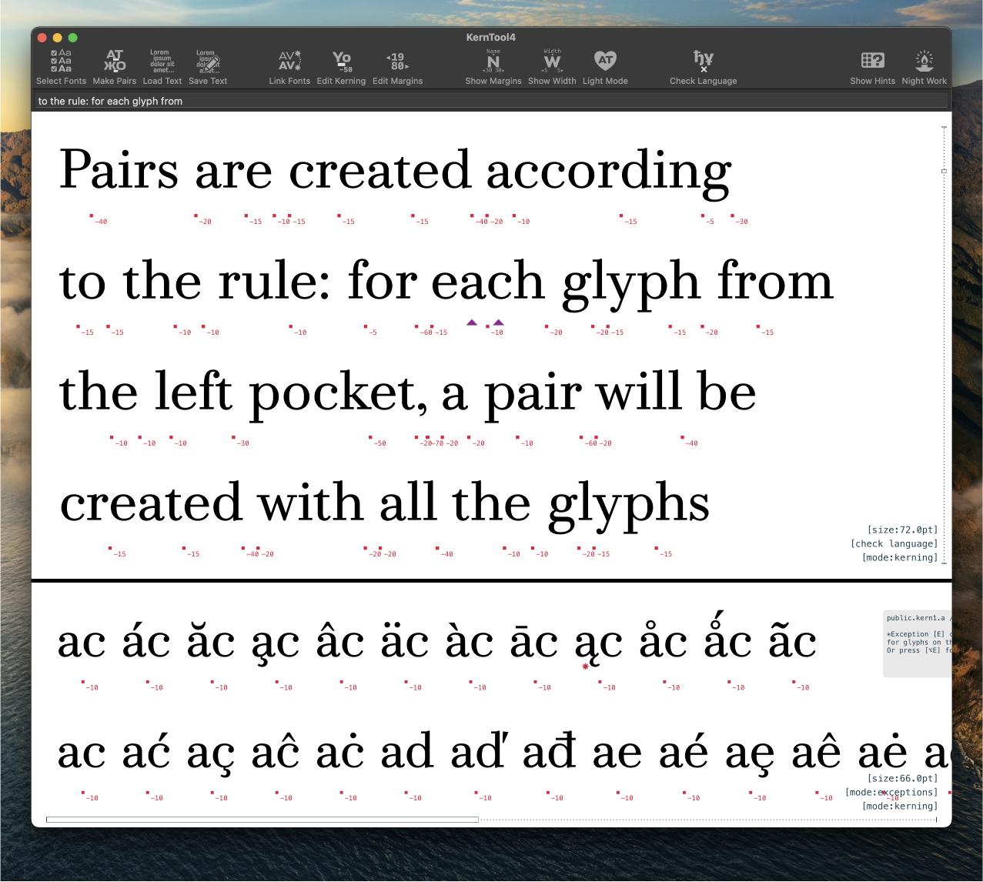Select the 'ãc' pair in the lower pane
983x882 pixels.
tap(793, 640)
